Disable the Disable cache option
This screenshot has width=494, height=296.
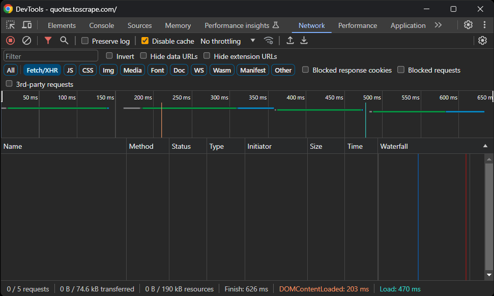[145, 41]
